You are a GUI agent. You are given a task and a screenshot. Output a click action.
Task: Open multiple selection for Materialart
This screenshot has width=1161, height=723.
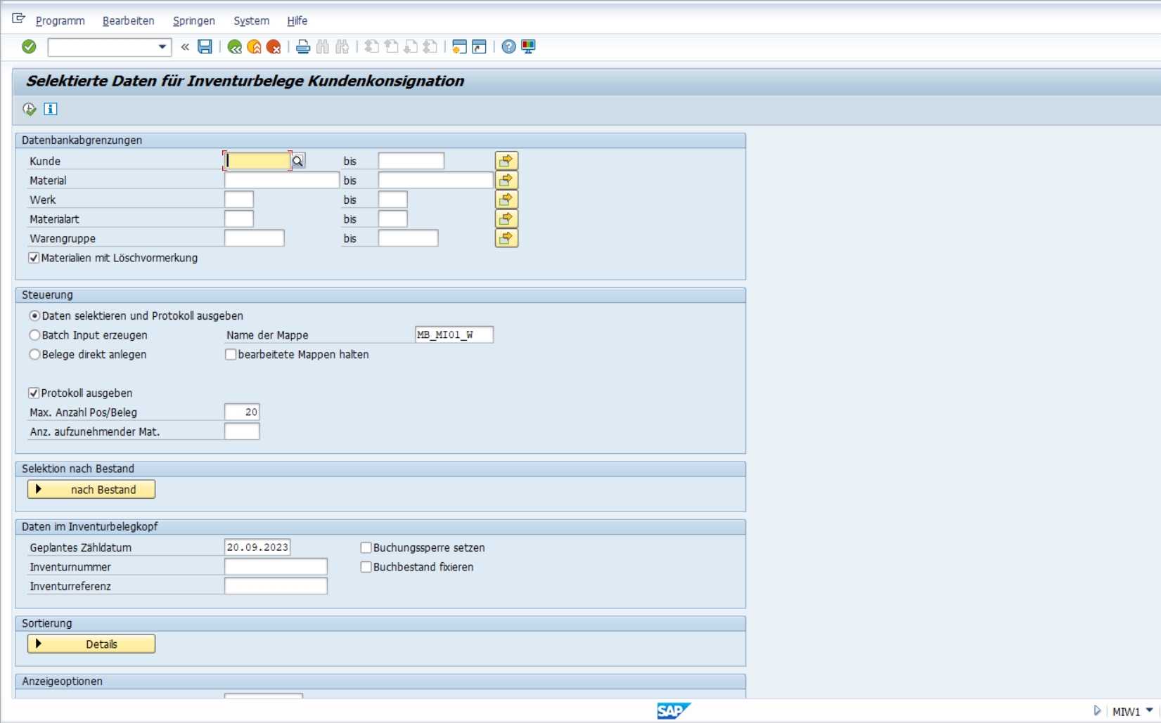tap(506, 219)
